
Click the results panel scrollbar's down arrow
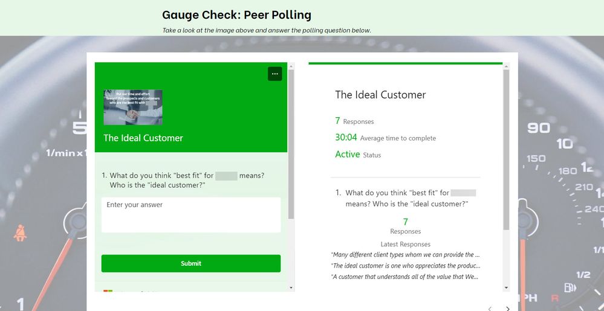[x=507, y=287]
